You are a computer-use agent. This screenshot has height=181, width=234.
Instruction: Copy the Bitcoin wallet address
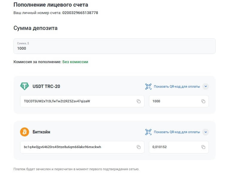pyautogui.click(x=138, y=147)
